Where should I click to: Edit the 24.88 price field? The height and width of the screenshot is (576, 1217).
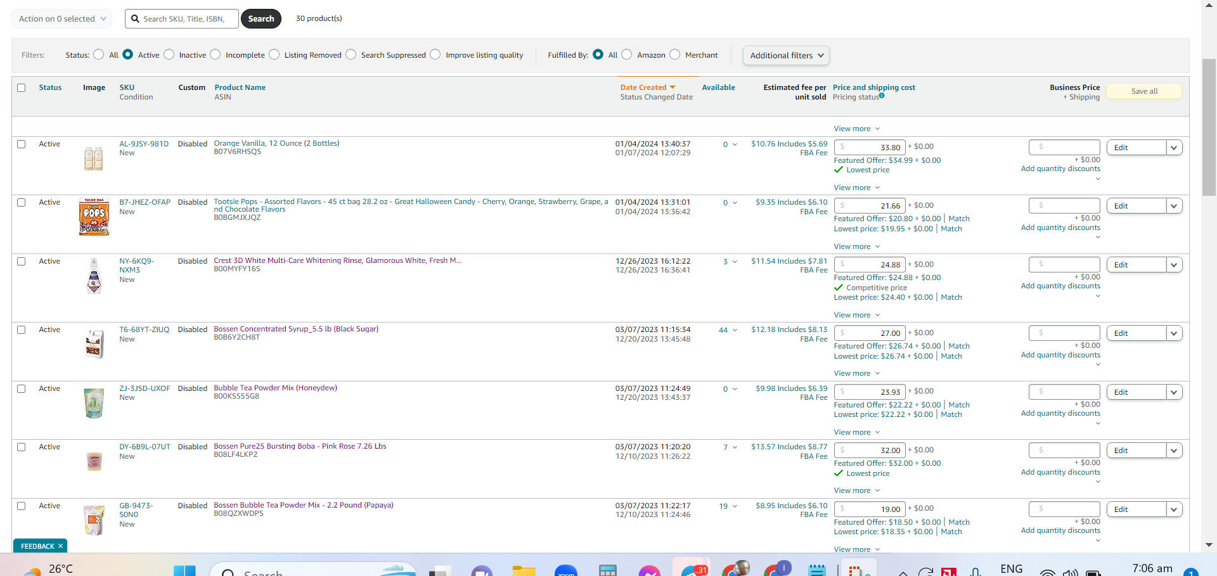pos(870,264)
